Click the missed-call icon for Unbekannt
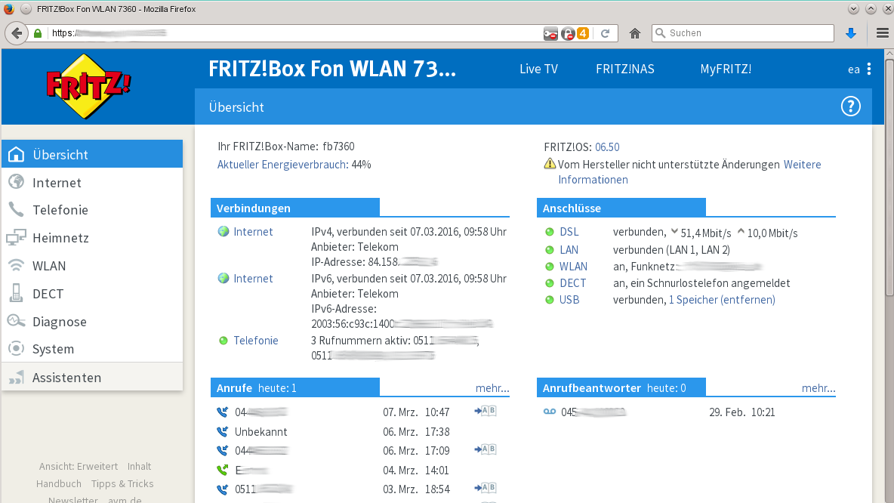Screen dimensions: 894x503 click(222, 432)
